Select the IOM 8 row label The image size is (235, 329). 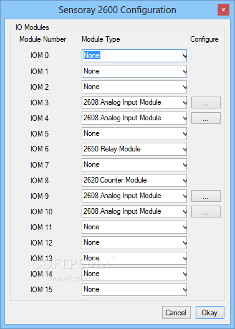tap(39, 180)
